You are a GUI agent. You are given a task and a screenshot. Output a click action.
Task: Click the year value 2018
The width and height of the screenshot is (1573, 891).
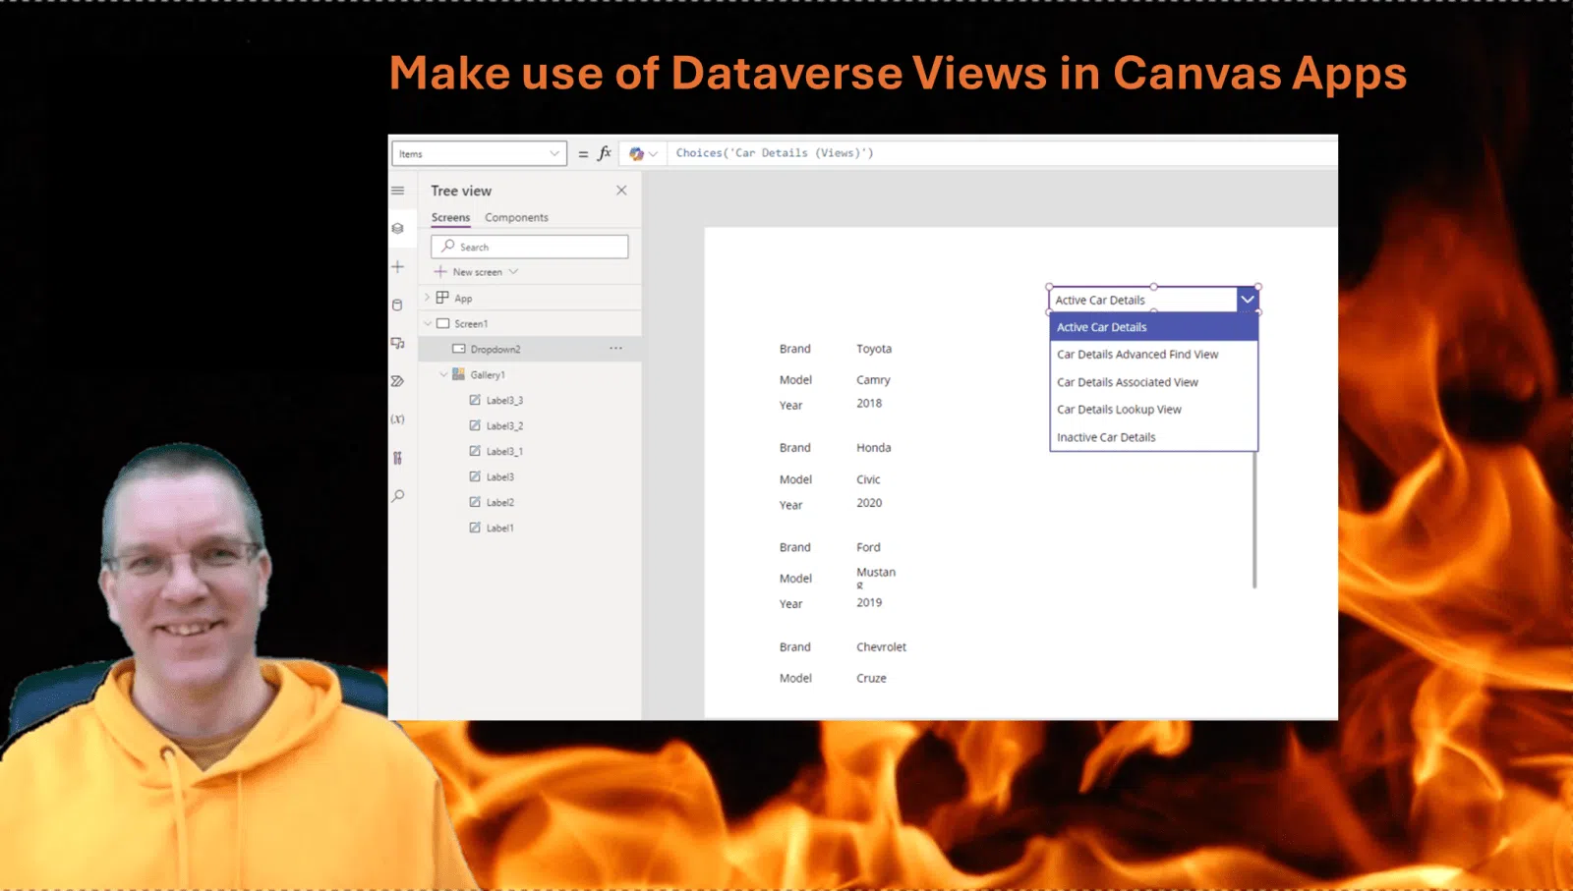(x=869, y=403)
